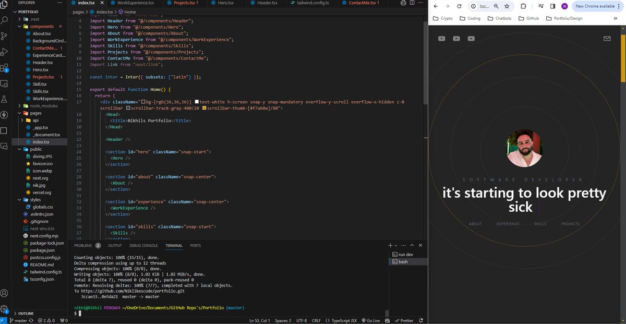Open Chrome profile avatar N

(x=564, y=6)
